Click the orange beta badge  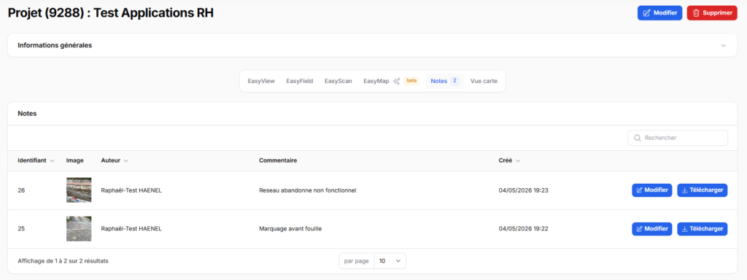tap(411, 80)
